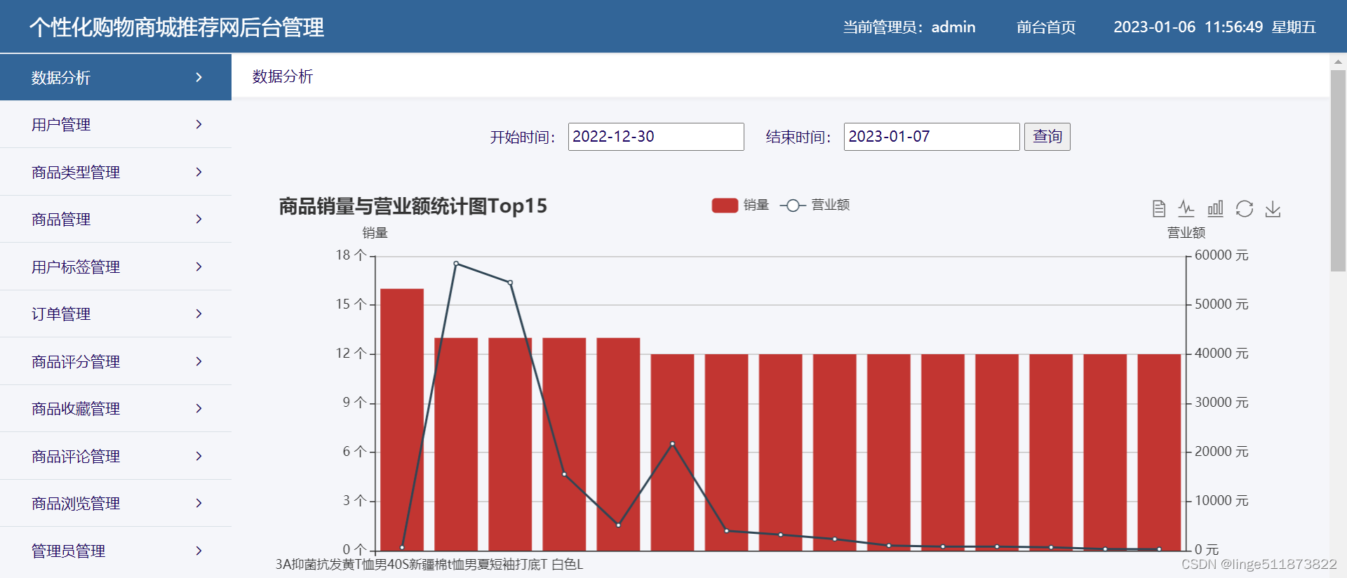1347x578 pixels.
Task: Open 订单管理 sidebar menu
Action: coord(116,314)
